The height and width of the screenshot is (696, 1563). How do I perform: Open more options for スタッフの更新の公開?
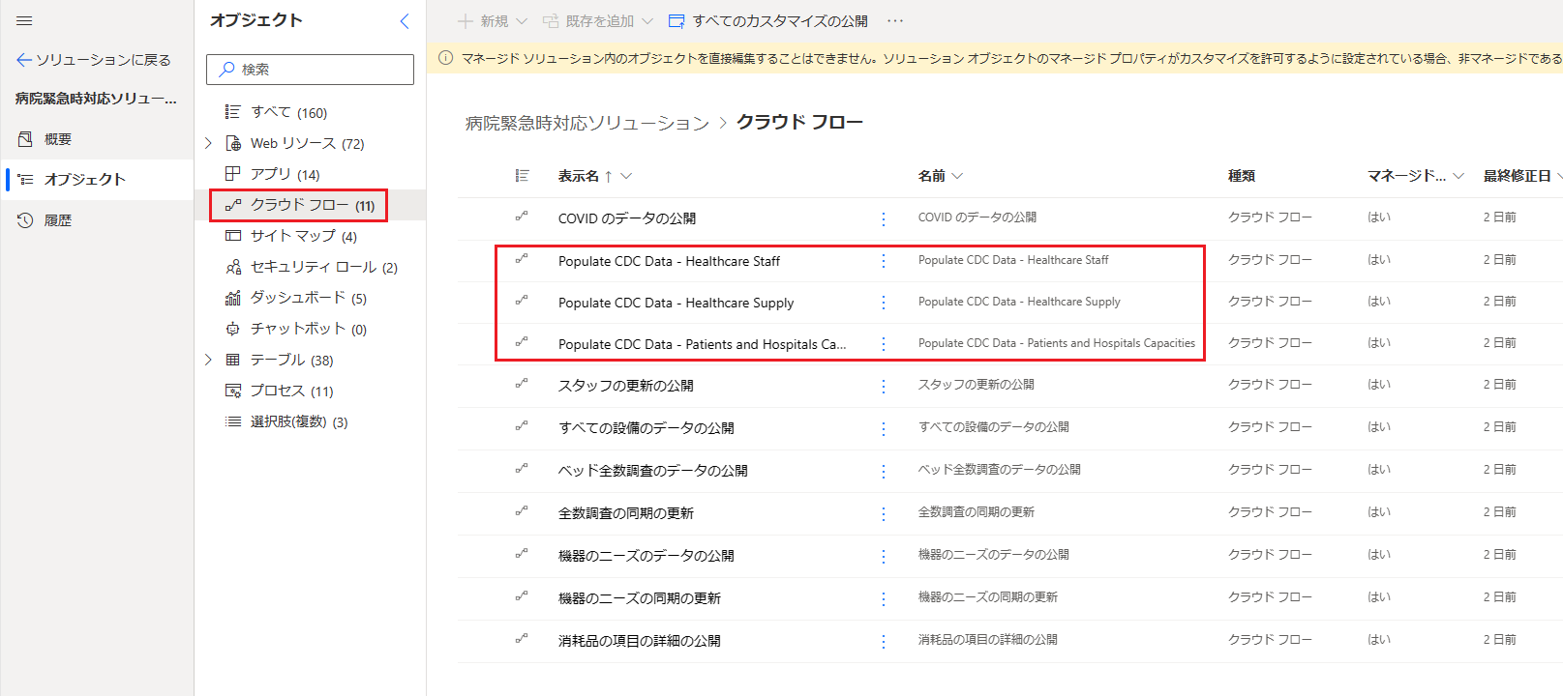(884, 386)
